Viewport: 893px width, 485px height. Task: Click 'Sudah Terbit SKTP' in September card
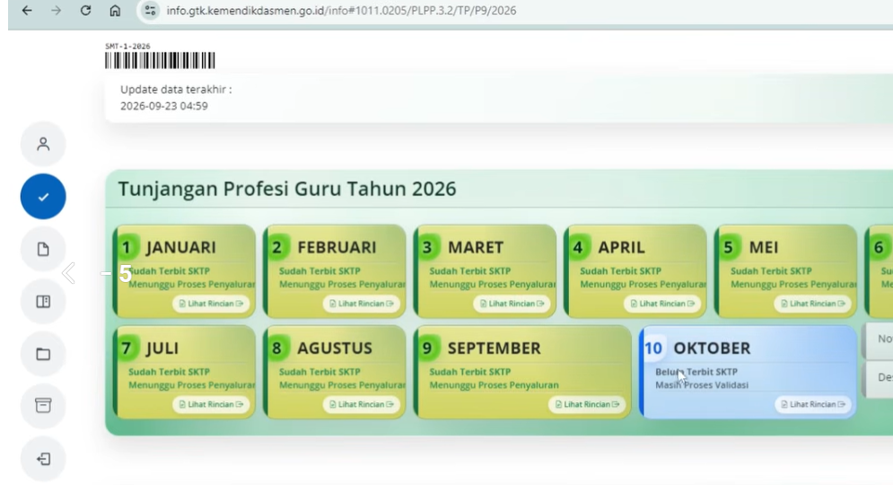pos(470,372)
